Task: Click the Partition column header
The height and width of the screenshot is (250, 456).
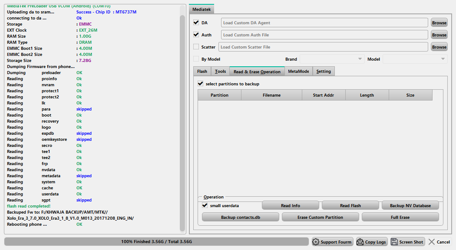Action: click(220, 95)
